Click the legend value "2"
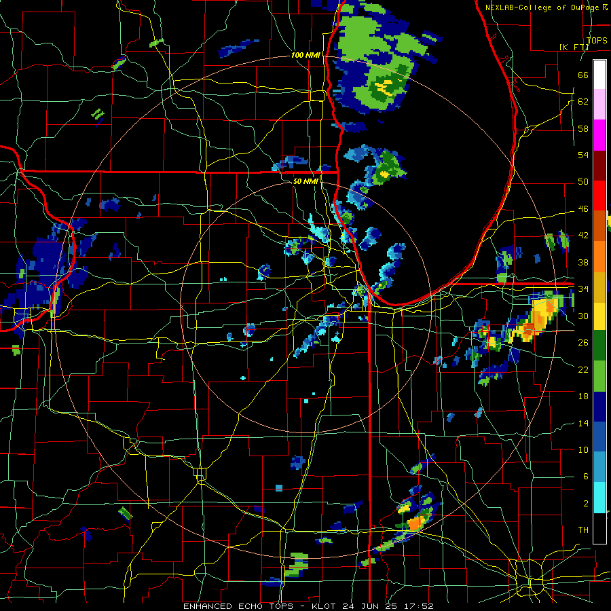The width and height of the screenshot is (611, 611). pos(585,503)
